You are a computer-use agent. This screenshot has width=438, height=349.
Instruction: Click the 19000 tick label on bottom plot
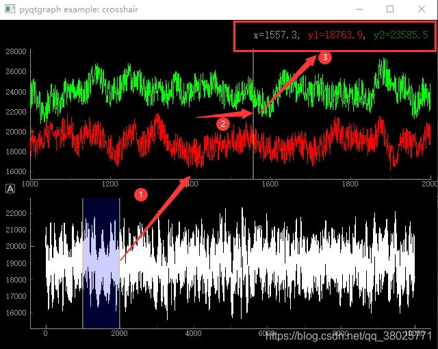pyautogui.click(x=16, y=263)
